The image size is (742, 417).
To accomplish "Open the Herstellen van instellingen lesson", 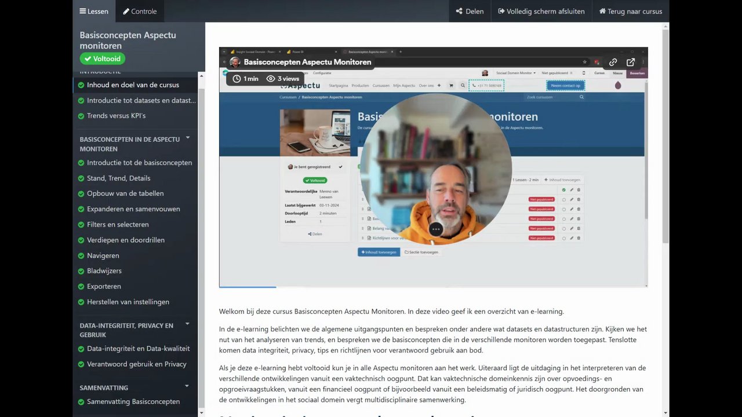I will coord(128,302).
